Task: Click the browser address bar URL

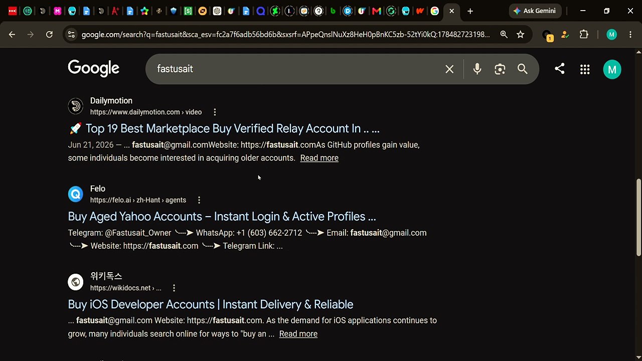Action: (286, 35)
